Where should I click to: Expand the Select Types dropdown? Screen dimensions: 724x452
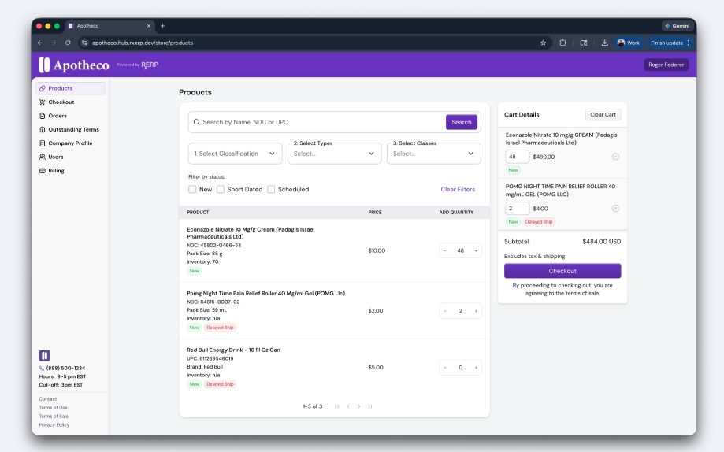coord(334,154)
